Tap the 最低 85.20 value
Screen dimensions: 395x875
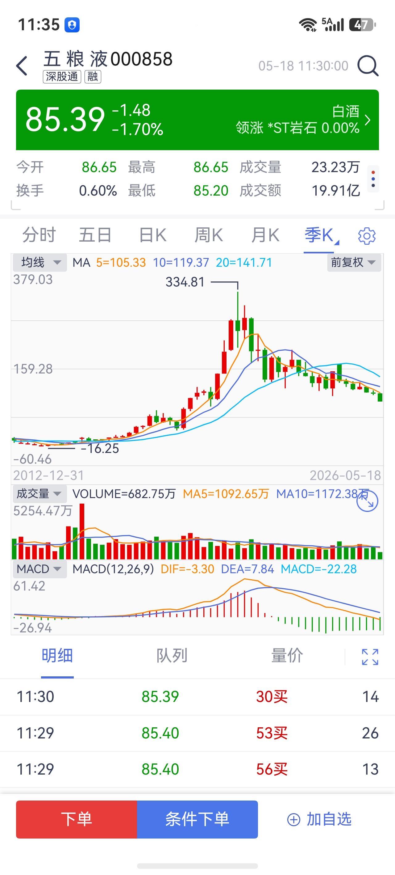211,191
